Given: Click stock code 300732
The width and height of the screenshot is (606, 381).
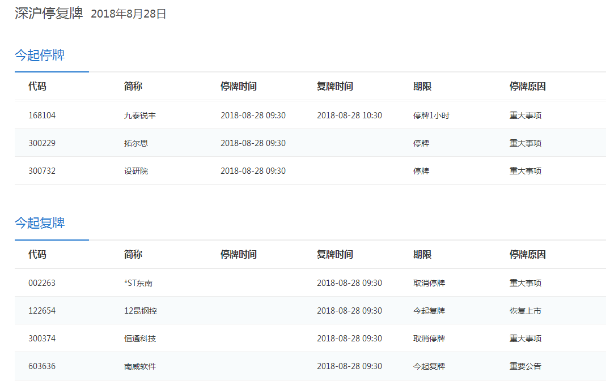Looking at the screenshot, I should coord(42,171).
